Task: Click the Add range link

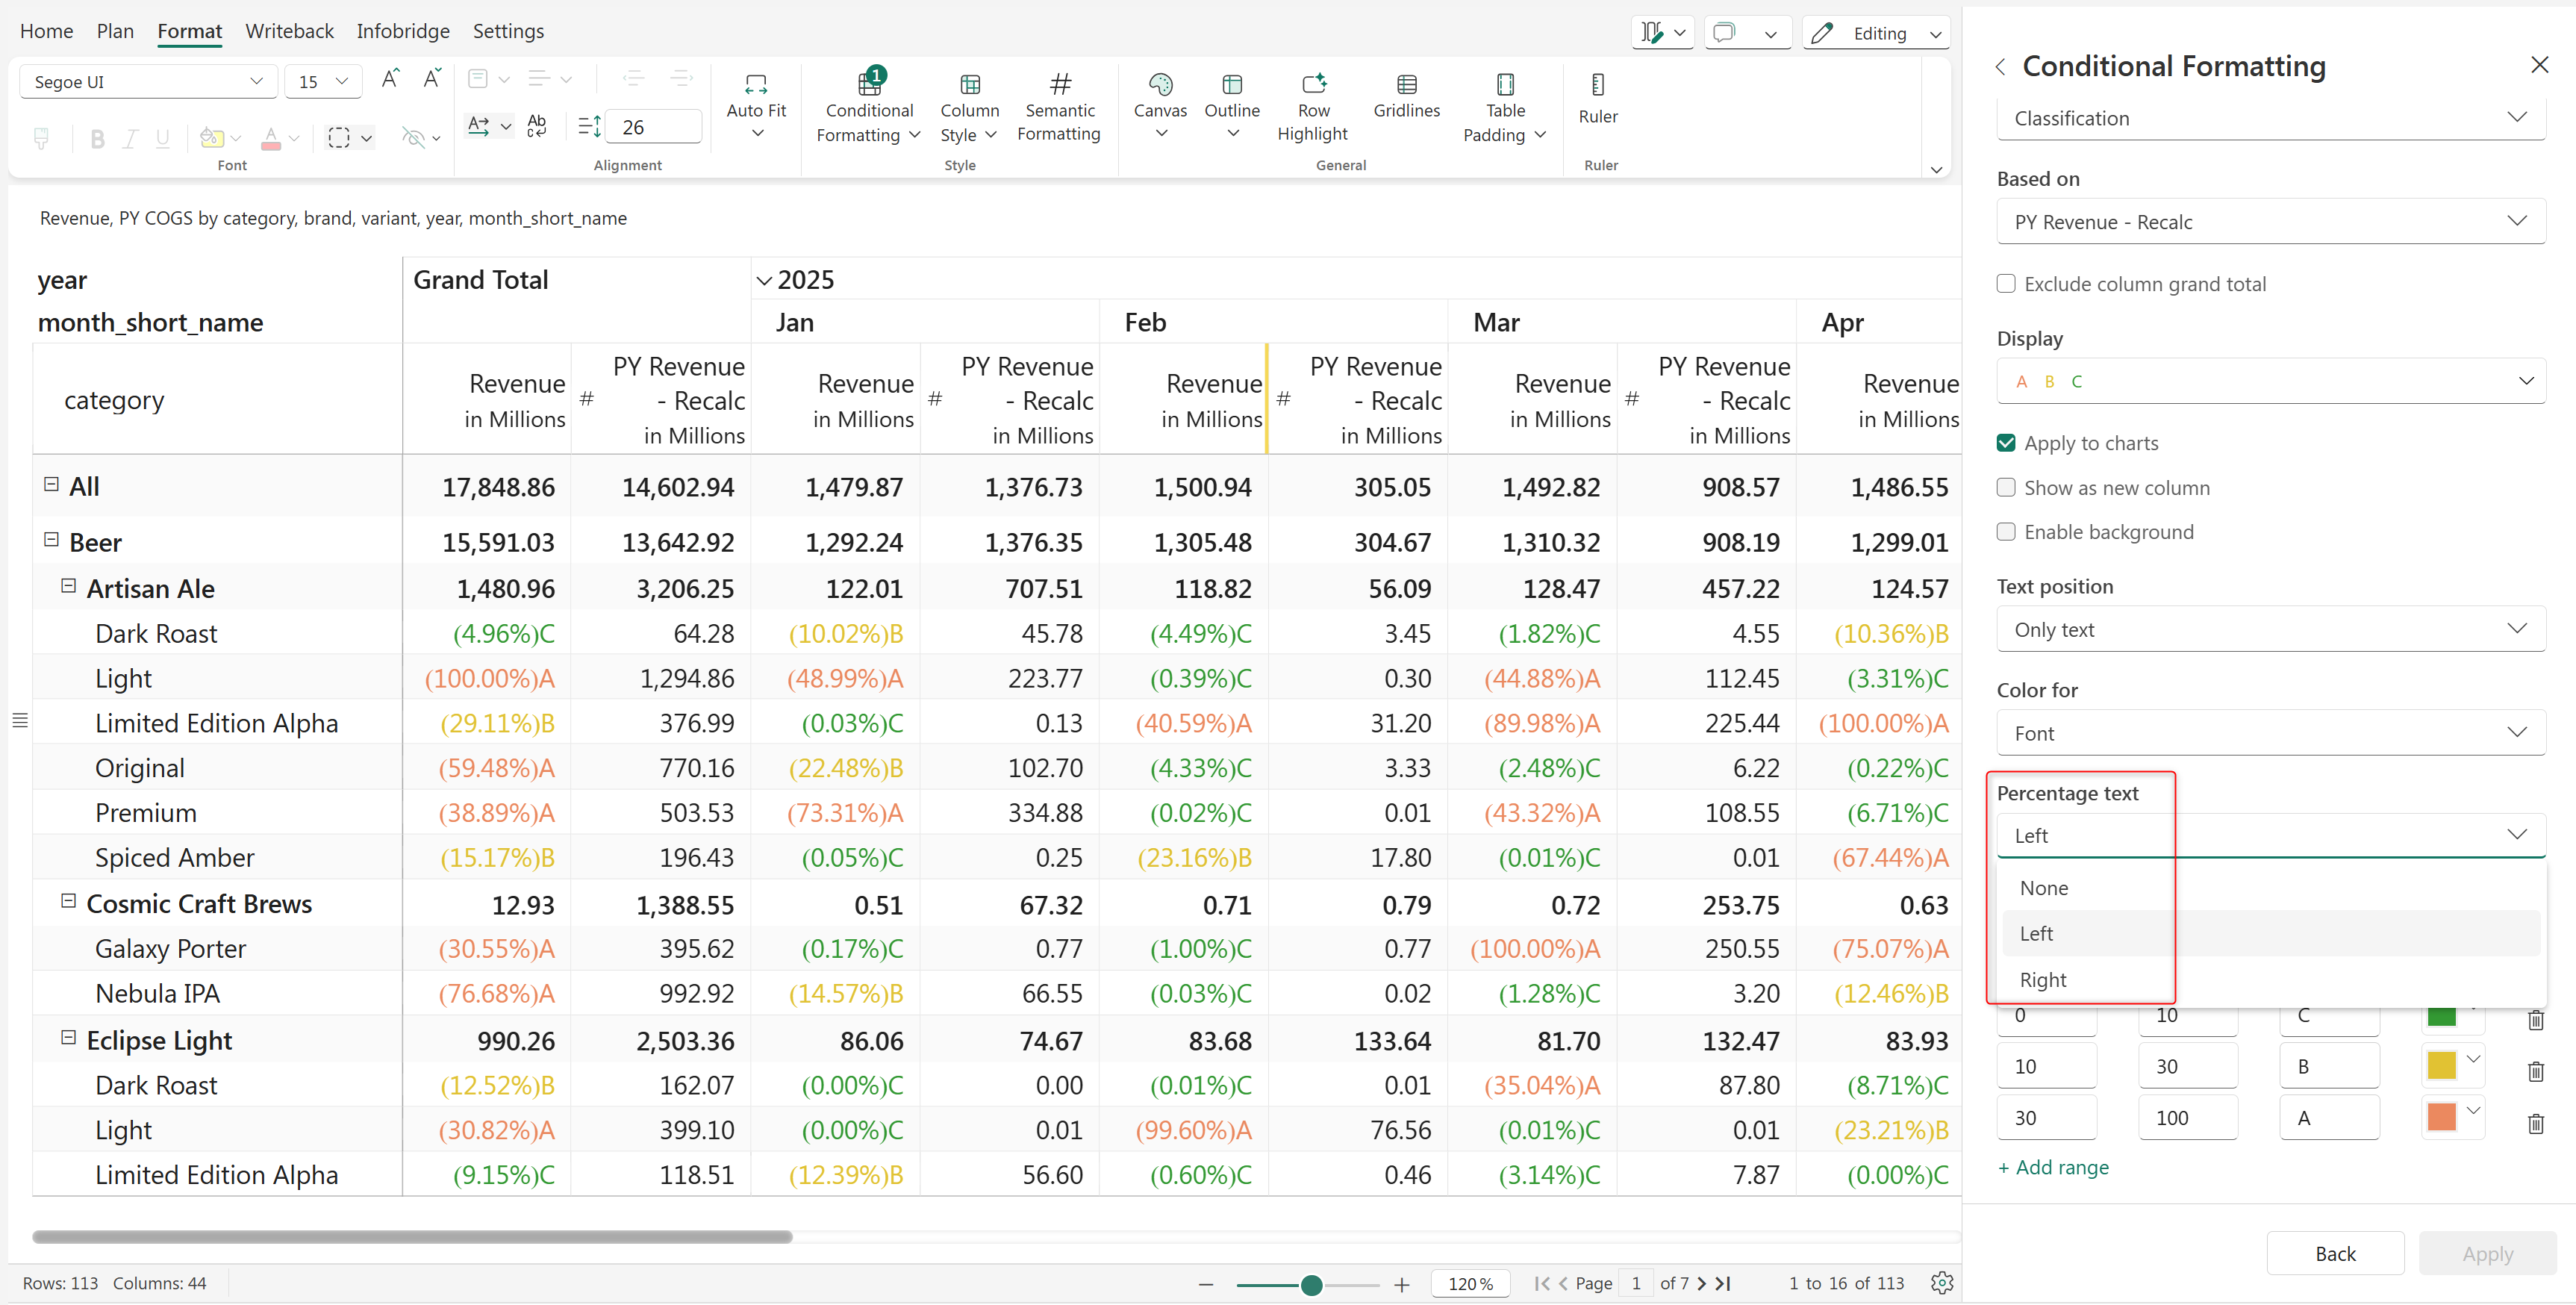Action: 2053,1167
